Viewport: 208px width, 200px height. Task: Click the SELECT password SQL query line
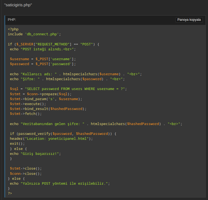click(68, 89)
